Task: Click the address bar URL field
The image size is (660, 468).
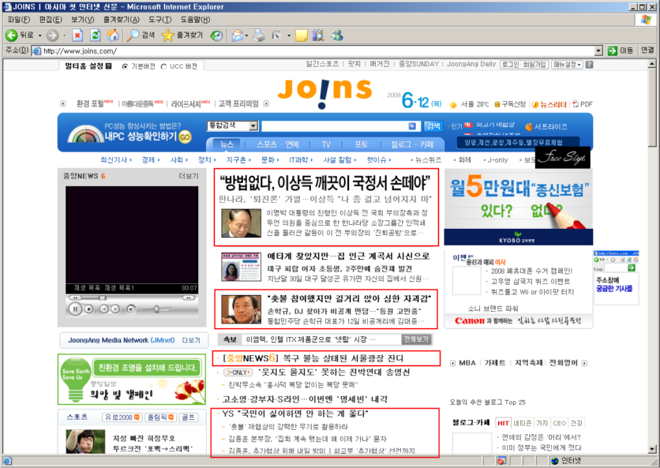Action: pos(318,51)
